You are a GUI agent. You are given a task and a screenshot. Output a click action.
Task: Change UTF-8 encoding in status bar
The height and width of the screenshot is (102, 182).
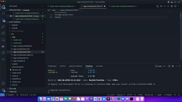click(x=129, y=95)
